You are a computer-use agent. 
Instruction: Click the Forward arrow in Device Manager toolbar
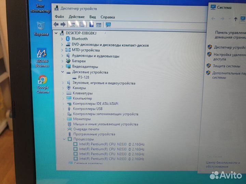(63, 25)
